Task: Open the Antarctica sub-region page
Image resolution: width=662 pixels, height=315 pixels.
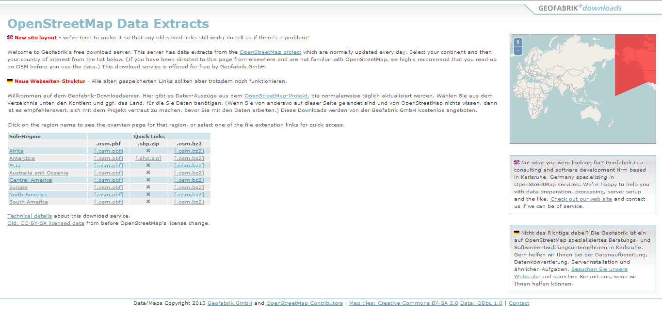Action: tap(22, 158)
